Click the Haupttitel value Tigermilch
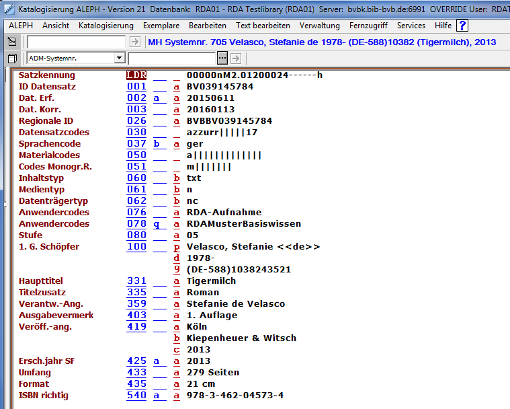Screen dimensions: 510x409 click(x=211, y=281)
